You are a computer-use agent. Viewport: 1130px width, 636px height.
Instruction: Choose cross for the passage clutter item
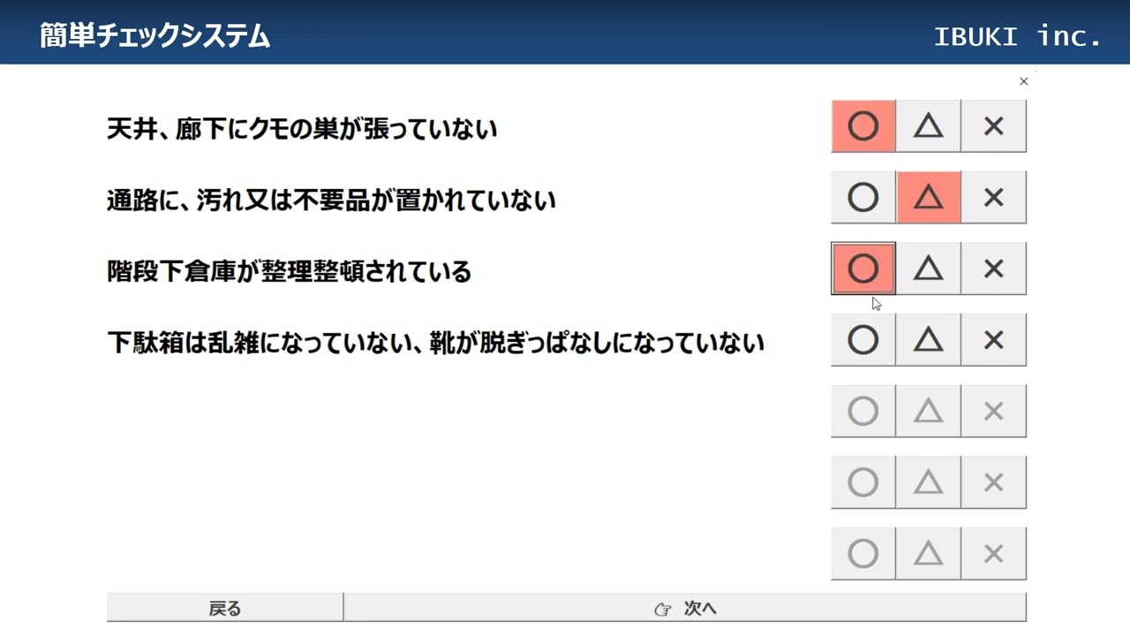point(993,197)
